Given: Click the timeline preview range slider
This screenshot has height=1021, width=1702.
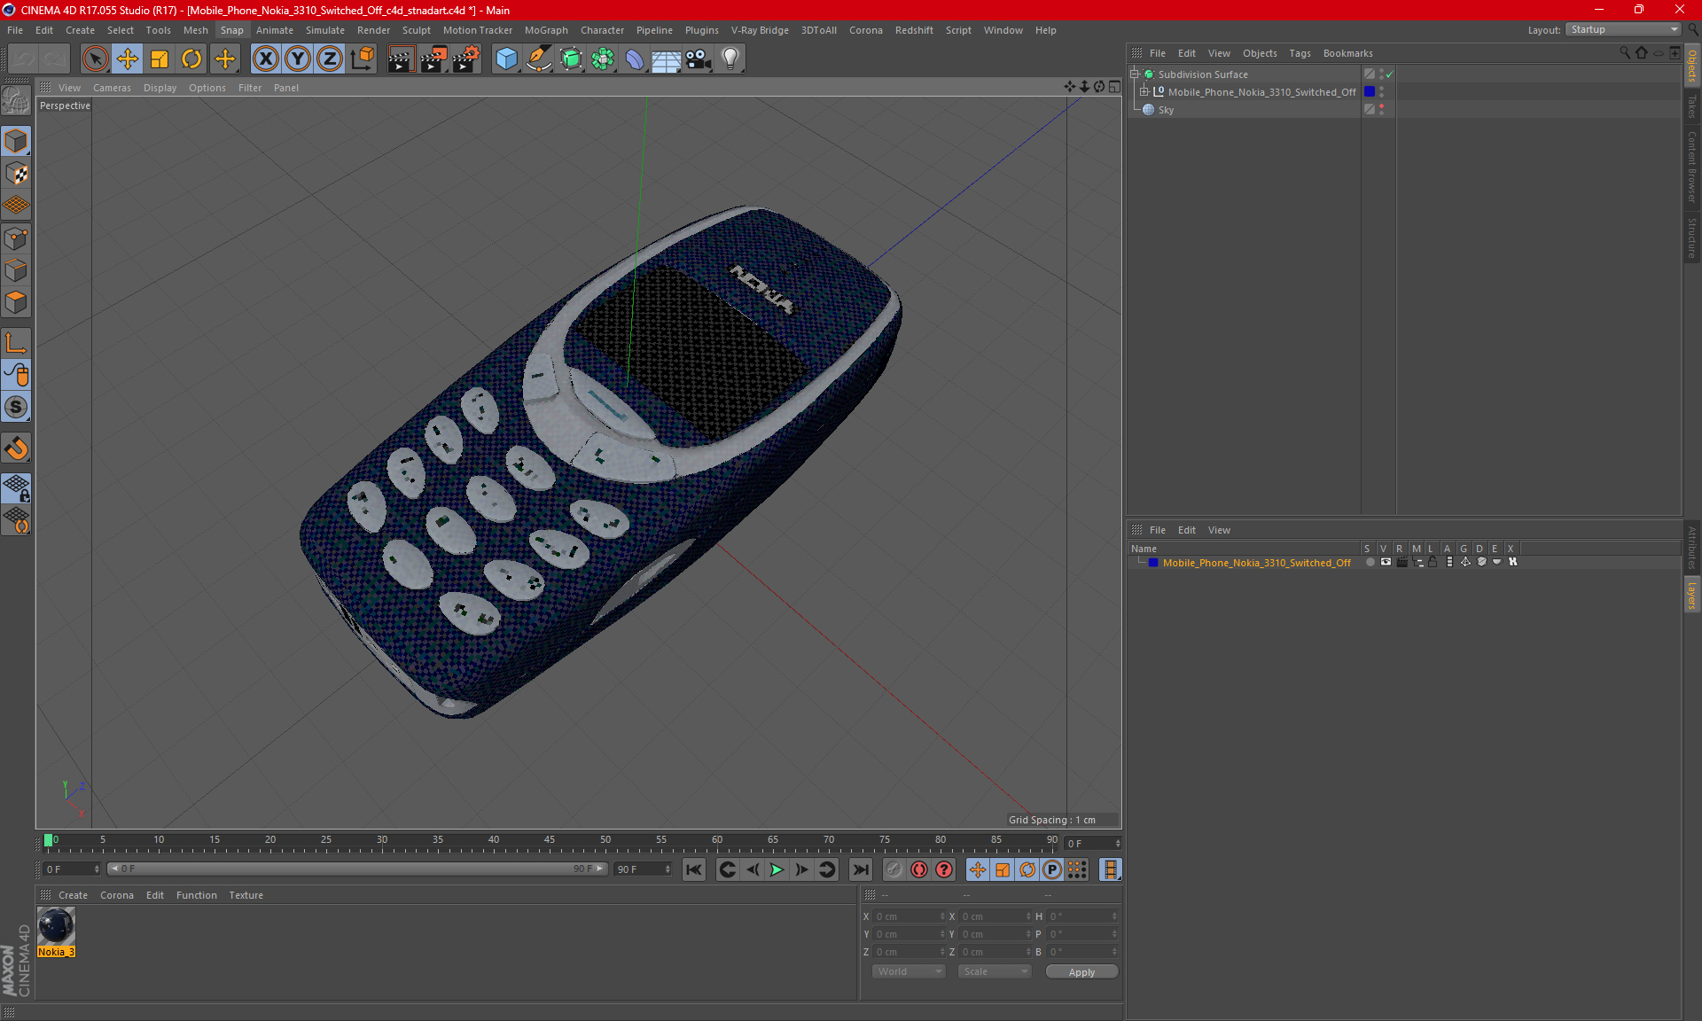Looking at the screenshot, I should click(x=357, y=869).
